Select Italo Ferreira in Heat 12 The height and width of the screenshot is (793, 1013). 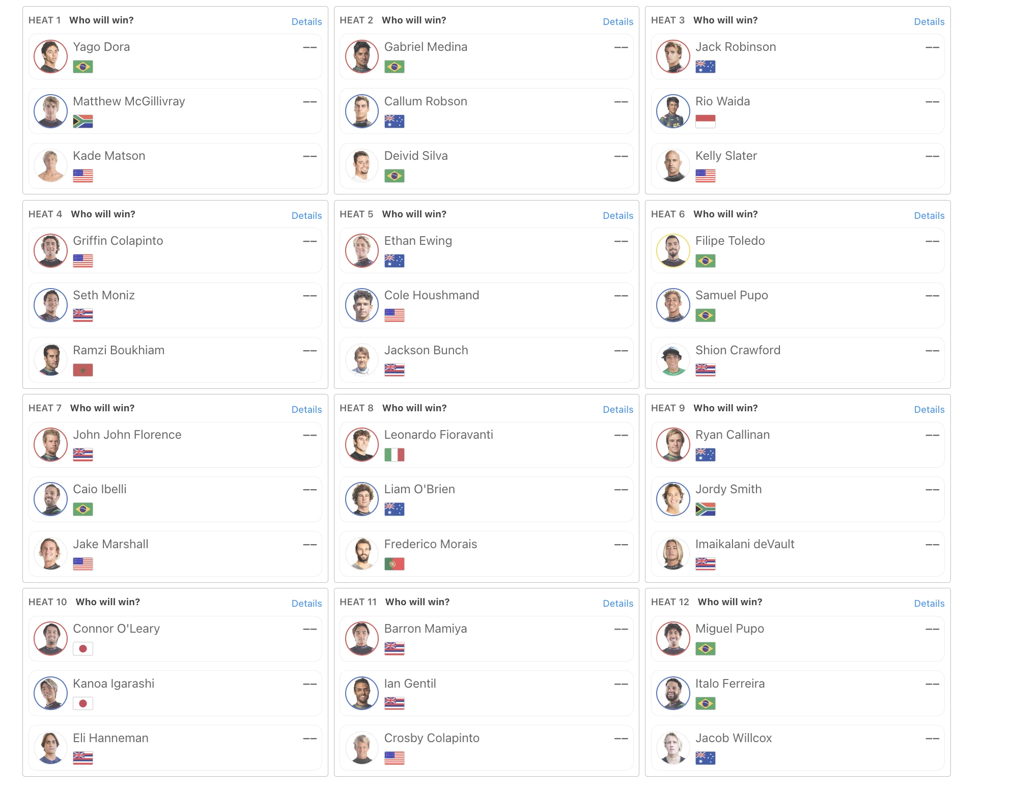(797, 693)
